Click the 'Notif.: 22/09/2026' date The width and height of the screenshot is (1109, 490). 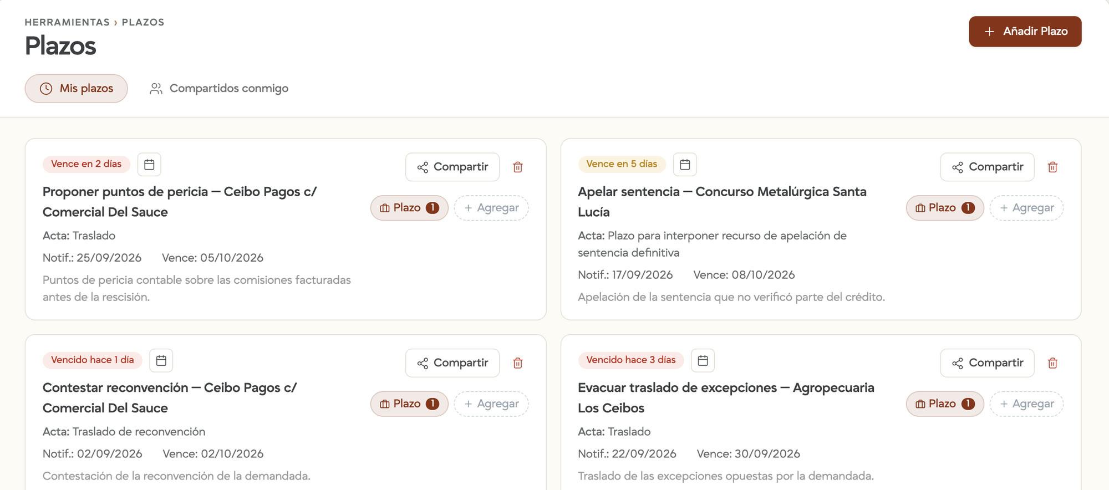(627, 454)
